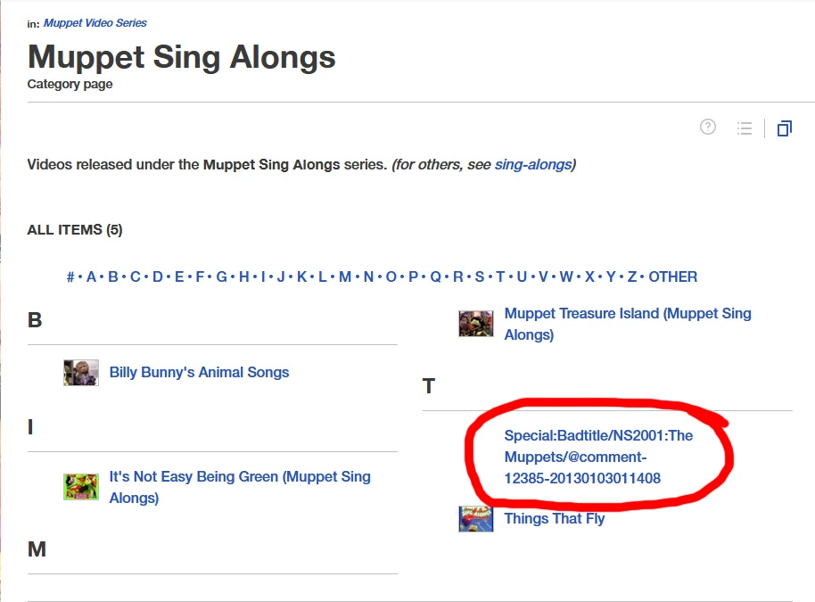Click the Billy Bunny's Animal Songs thumbnail
Screen dimensions: 815x602
coord(81,373)
